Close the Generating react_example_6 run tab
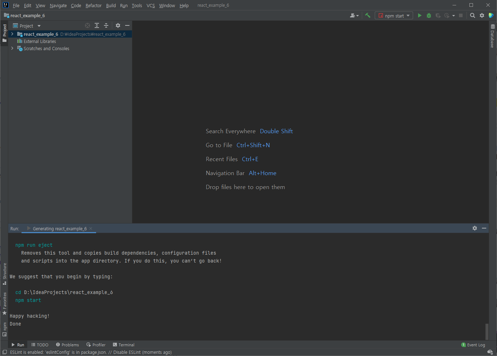497x356 pixels. 91,228
